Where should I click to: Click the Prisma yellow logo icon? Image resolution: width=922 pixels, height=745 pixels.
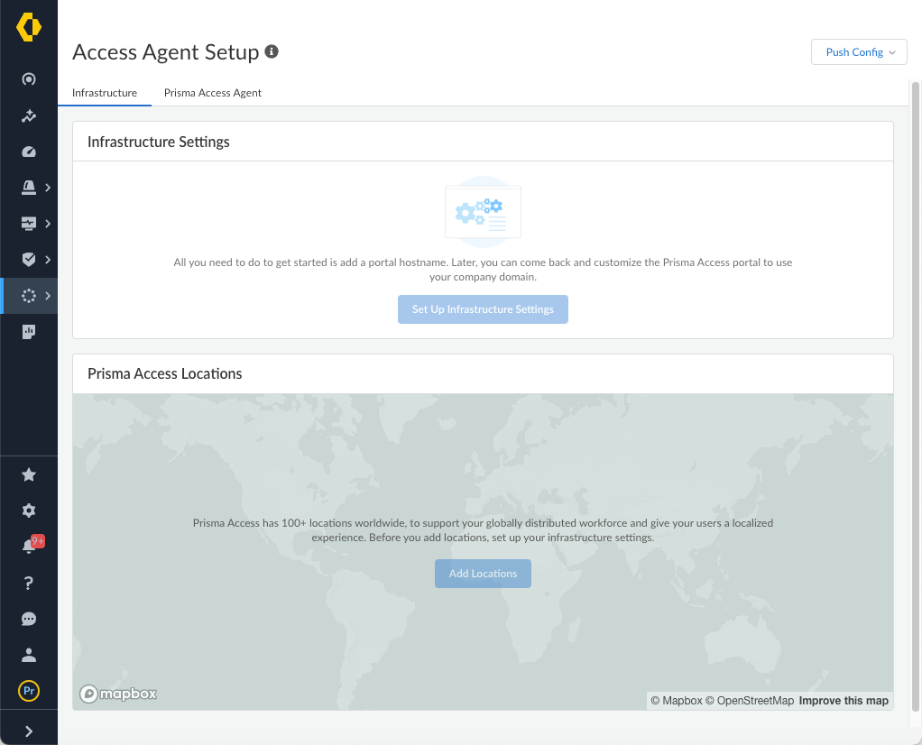point(28,27)
